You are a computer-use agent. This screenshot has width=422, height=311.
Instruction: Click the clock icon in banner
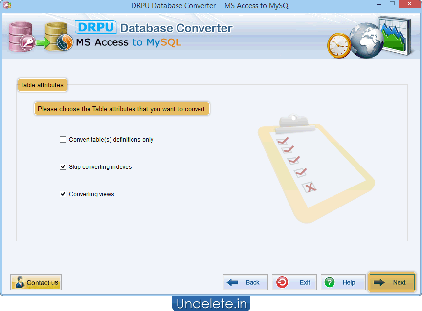(x=339, y=45)
